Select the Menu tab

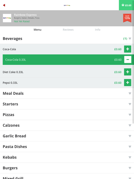38,30
